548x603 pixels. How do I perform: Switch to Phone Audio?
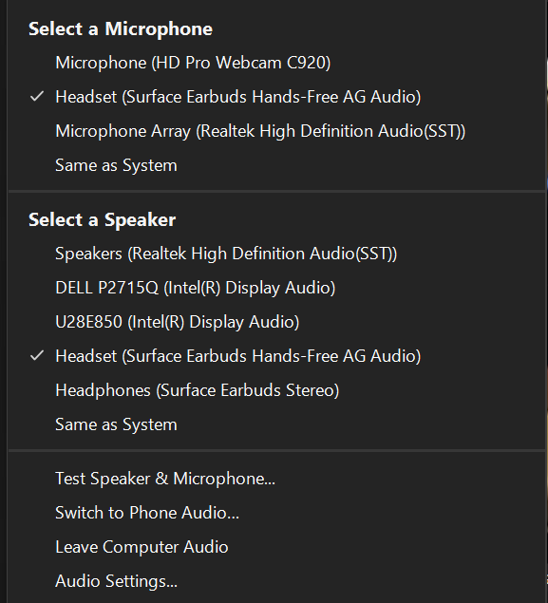click(275, 513)
